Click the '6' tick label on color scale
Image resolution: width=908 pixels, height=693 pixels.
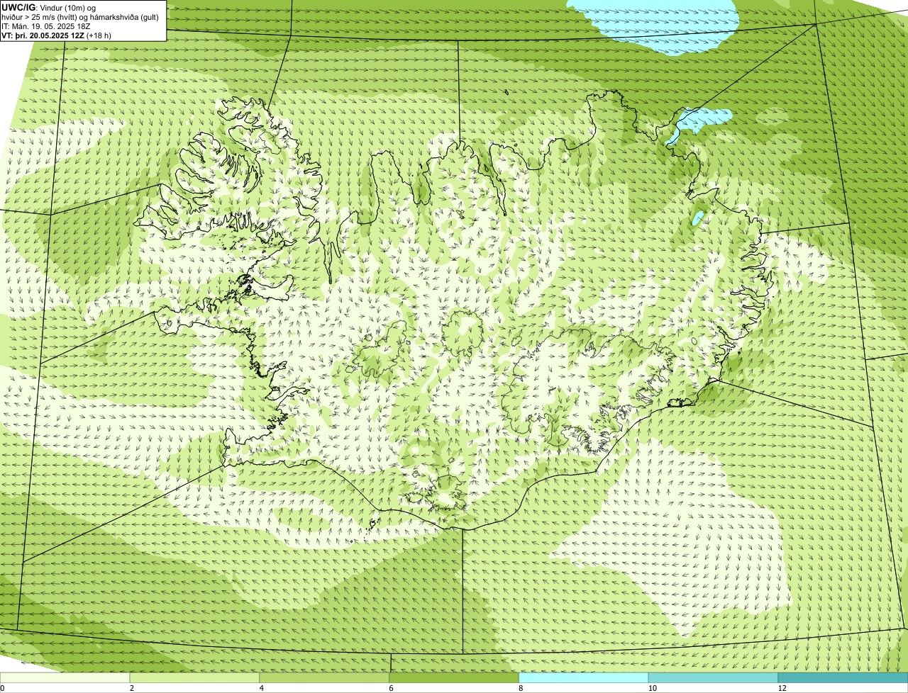click(x=390, y=688)
